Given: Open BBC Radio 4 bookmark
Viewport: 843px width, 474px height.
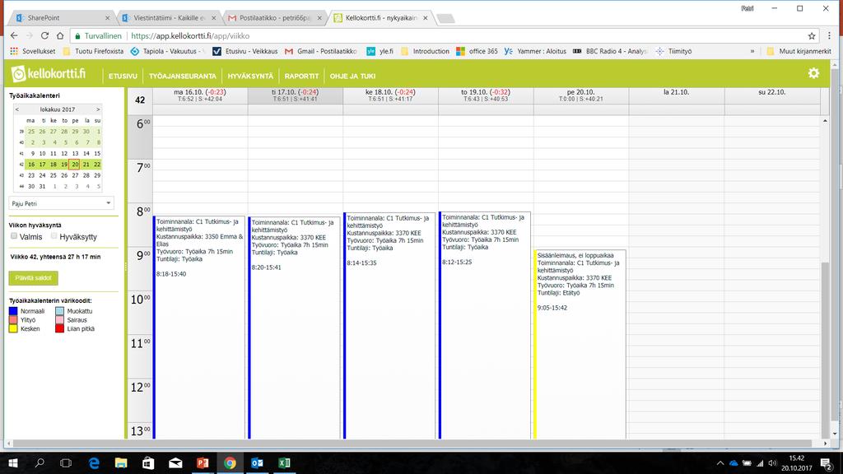Looking at the screenshot, I should pos(610,51).
